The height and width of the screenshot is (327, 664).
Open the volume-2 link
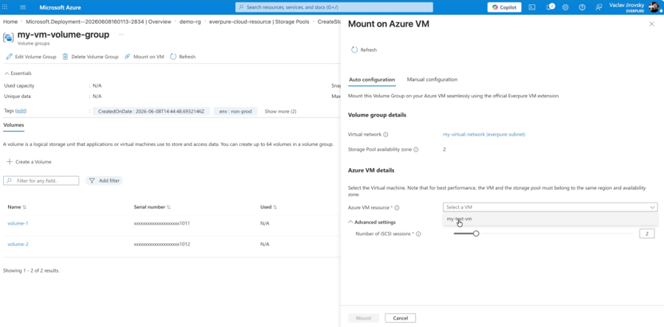pyautogui.click(x=18, y=245)
